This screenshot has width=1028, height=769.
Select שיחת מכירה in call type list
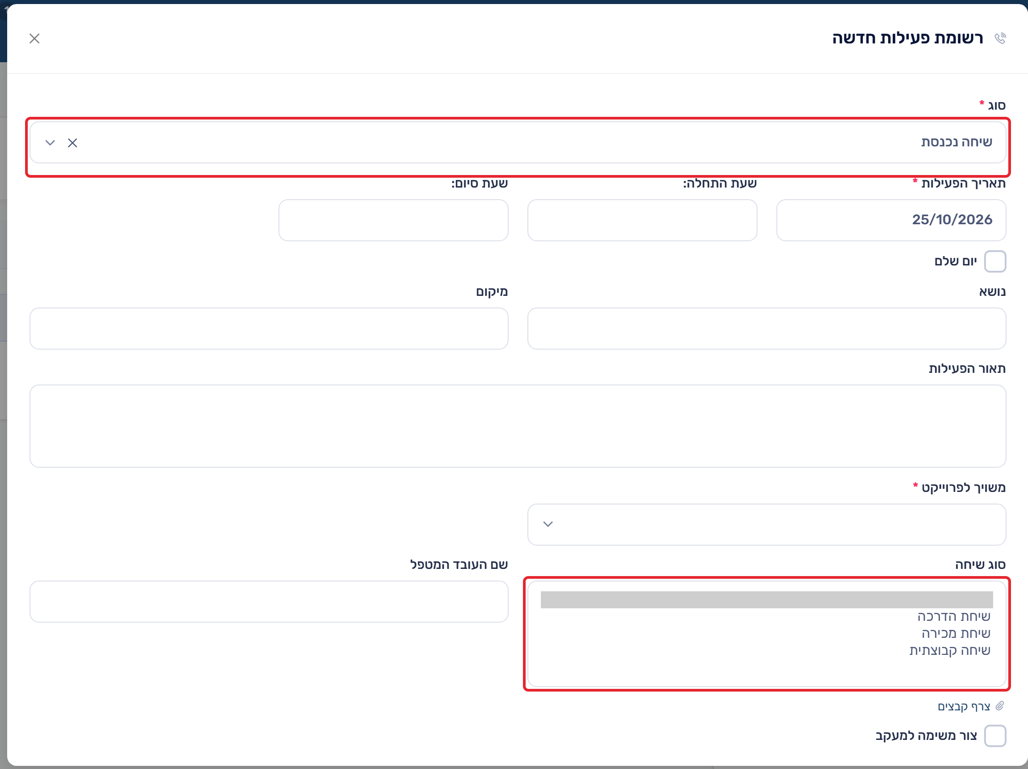(x=956, y=633)
